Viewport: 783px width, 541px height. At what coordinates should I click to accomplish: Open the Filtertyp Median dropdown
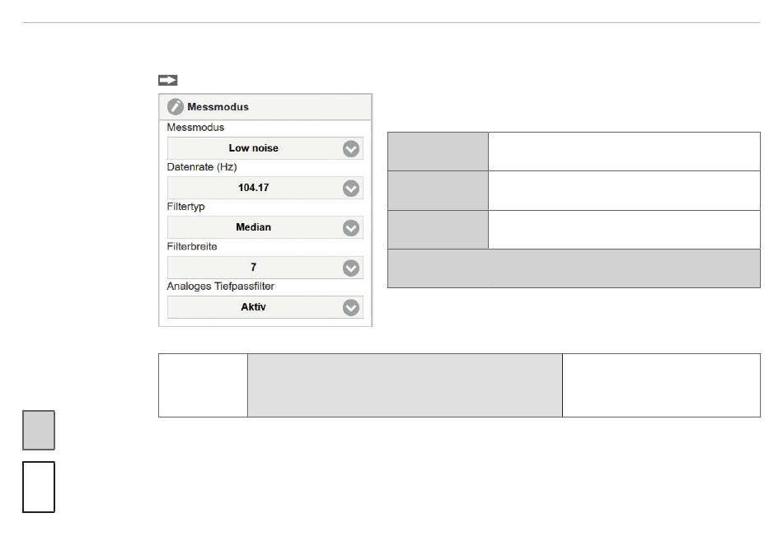265,227
